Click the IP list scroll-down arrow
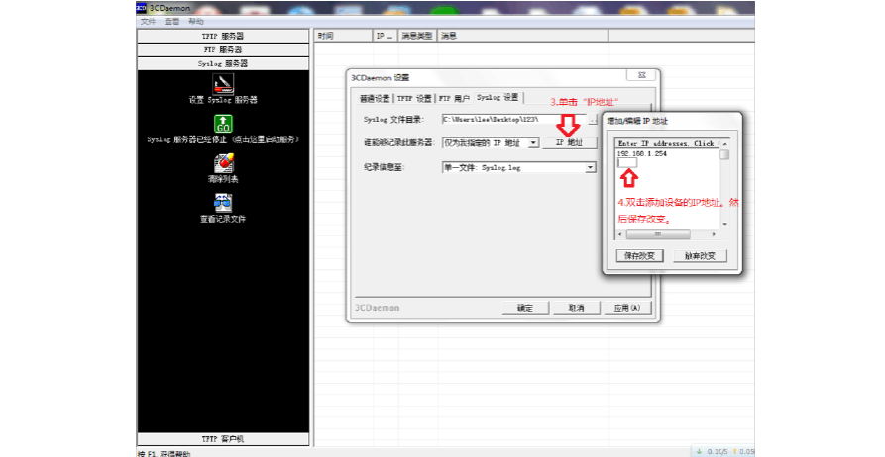Screen dimensions: 885x457 pos(724,224)
